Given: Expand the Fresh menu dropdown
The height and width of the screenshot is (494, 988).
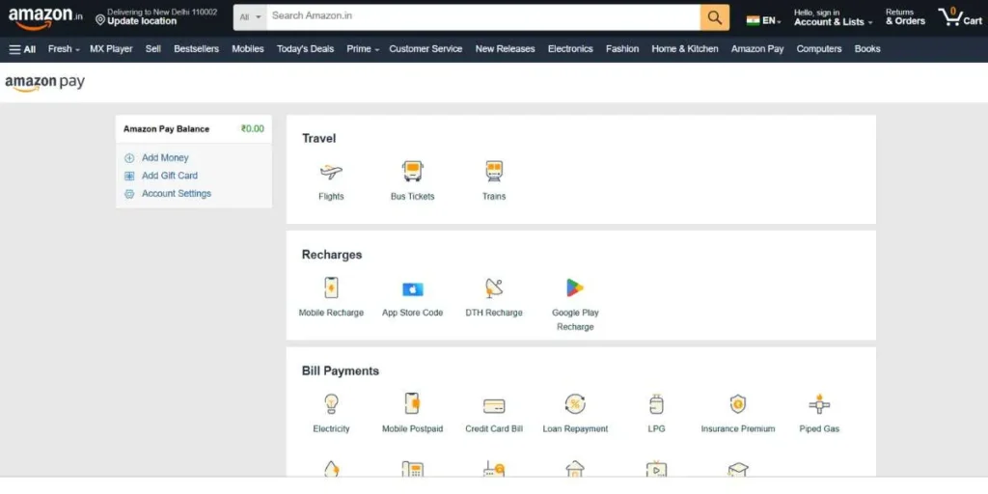Looking at the screenshot, I should tap(64, 49).
